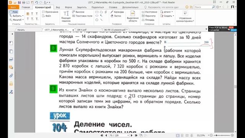Select the highlight text markup tool
Viewport: 245px width, 138px height.
tap(28, 14)
